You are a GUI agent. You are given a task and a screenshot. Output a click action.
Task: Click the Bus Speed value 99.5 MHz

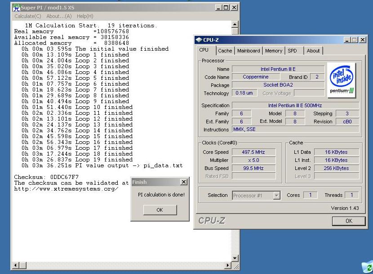[253, 168]
